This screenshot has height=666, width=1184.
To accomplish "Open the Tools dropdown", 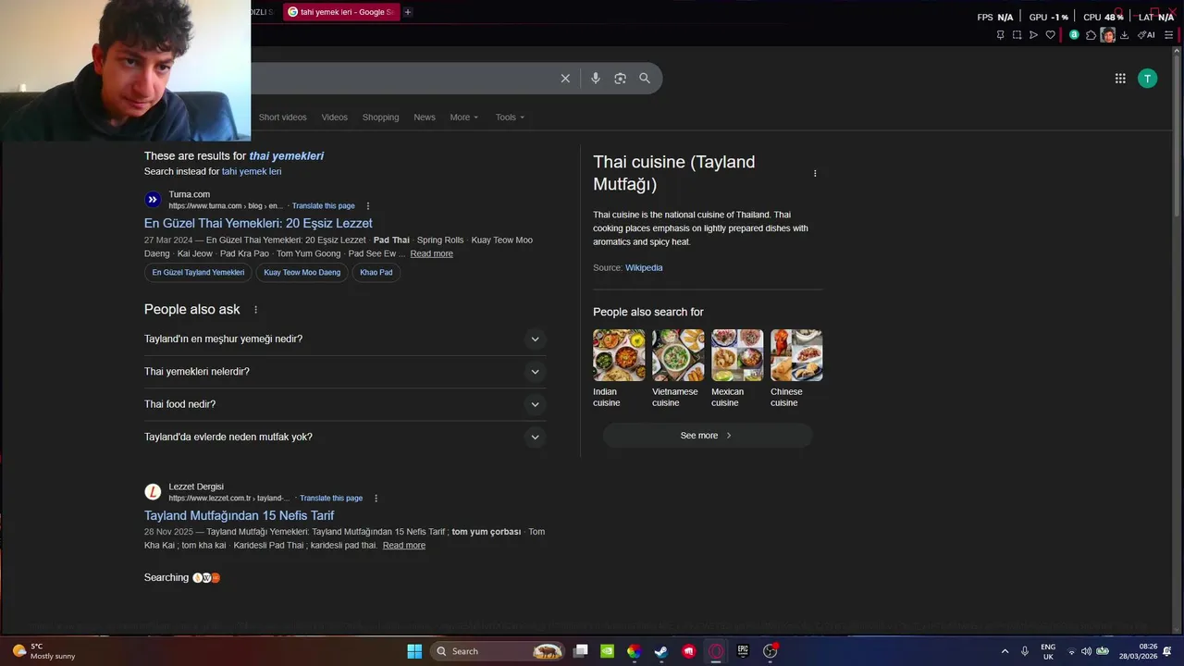I will point(510,117).
